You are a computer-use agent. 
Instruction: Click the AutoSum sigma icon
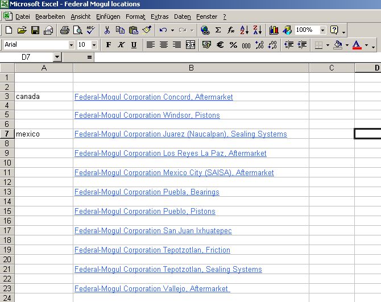point(218,30)
